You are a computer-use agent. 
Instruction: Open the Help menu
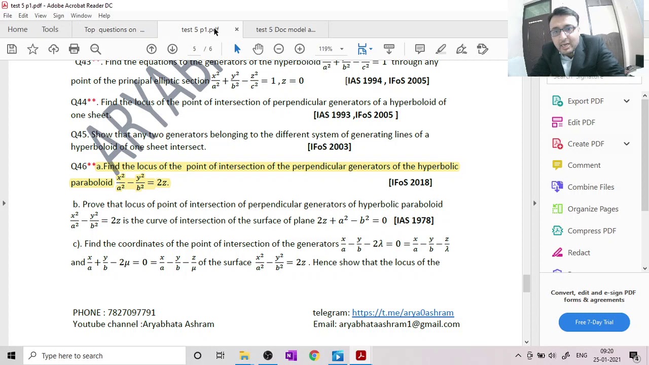tap(104, 16)
